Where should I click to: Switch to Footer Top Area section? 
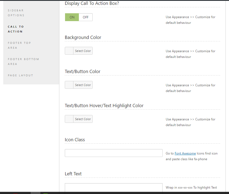pyautogui.click(x=19, y=45)
